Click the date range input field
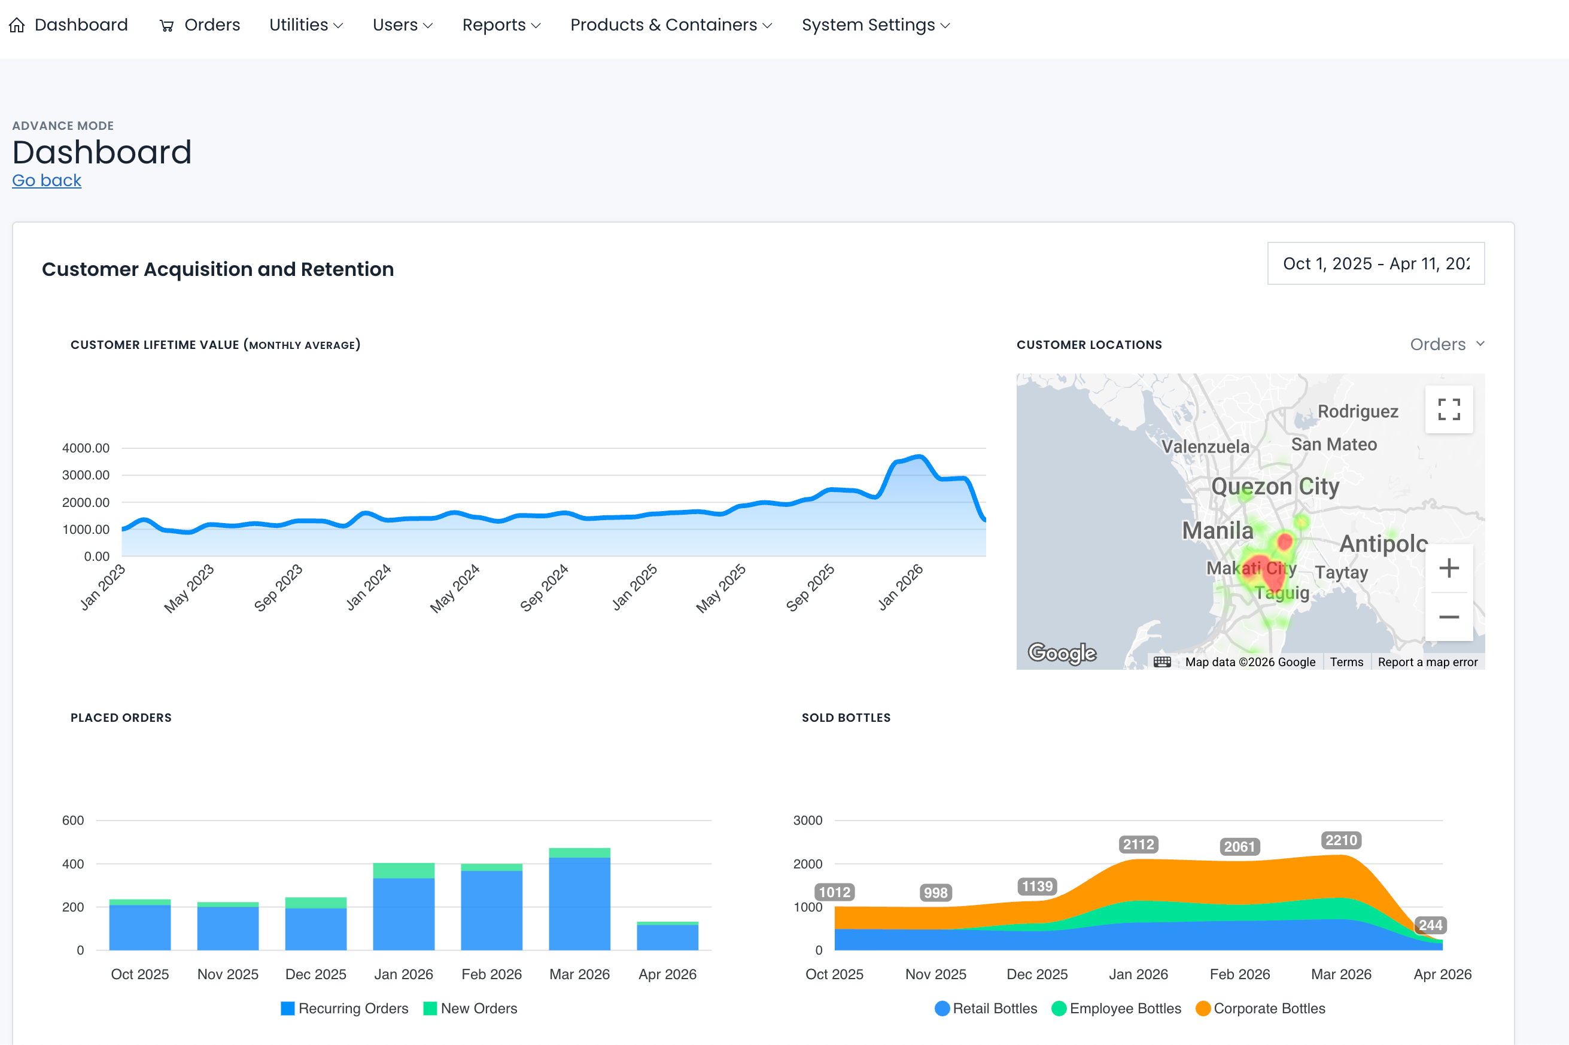The width and height of the screenshot is (1569, 1045). point(1375,264)
